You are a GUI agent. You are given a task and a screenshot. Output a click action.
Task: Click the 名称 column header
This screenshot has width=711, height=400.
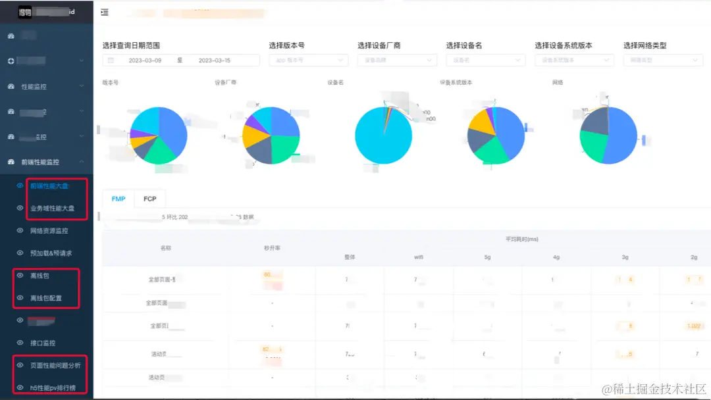click(166, 248)
